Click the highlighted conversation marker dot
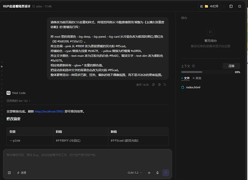This screenshot has height=180, width=248. (2, 66)
